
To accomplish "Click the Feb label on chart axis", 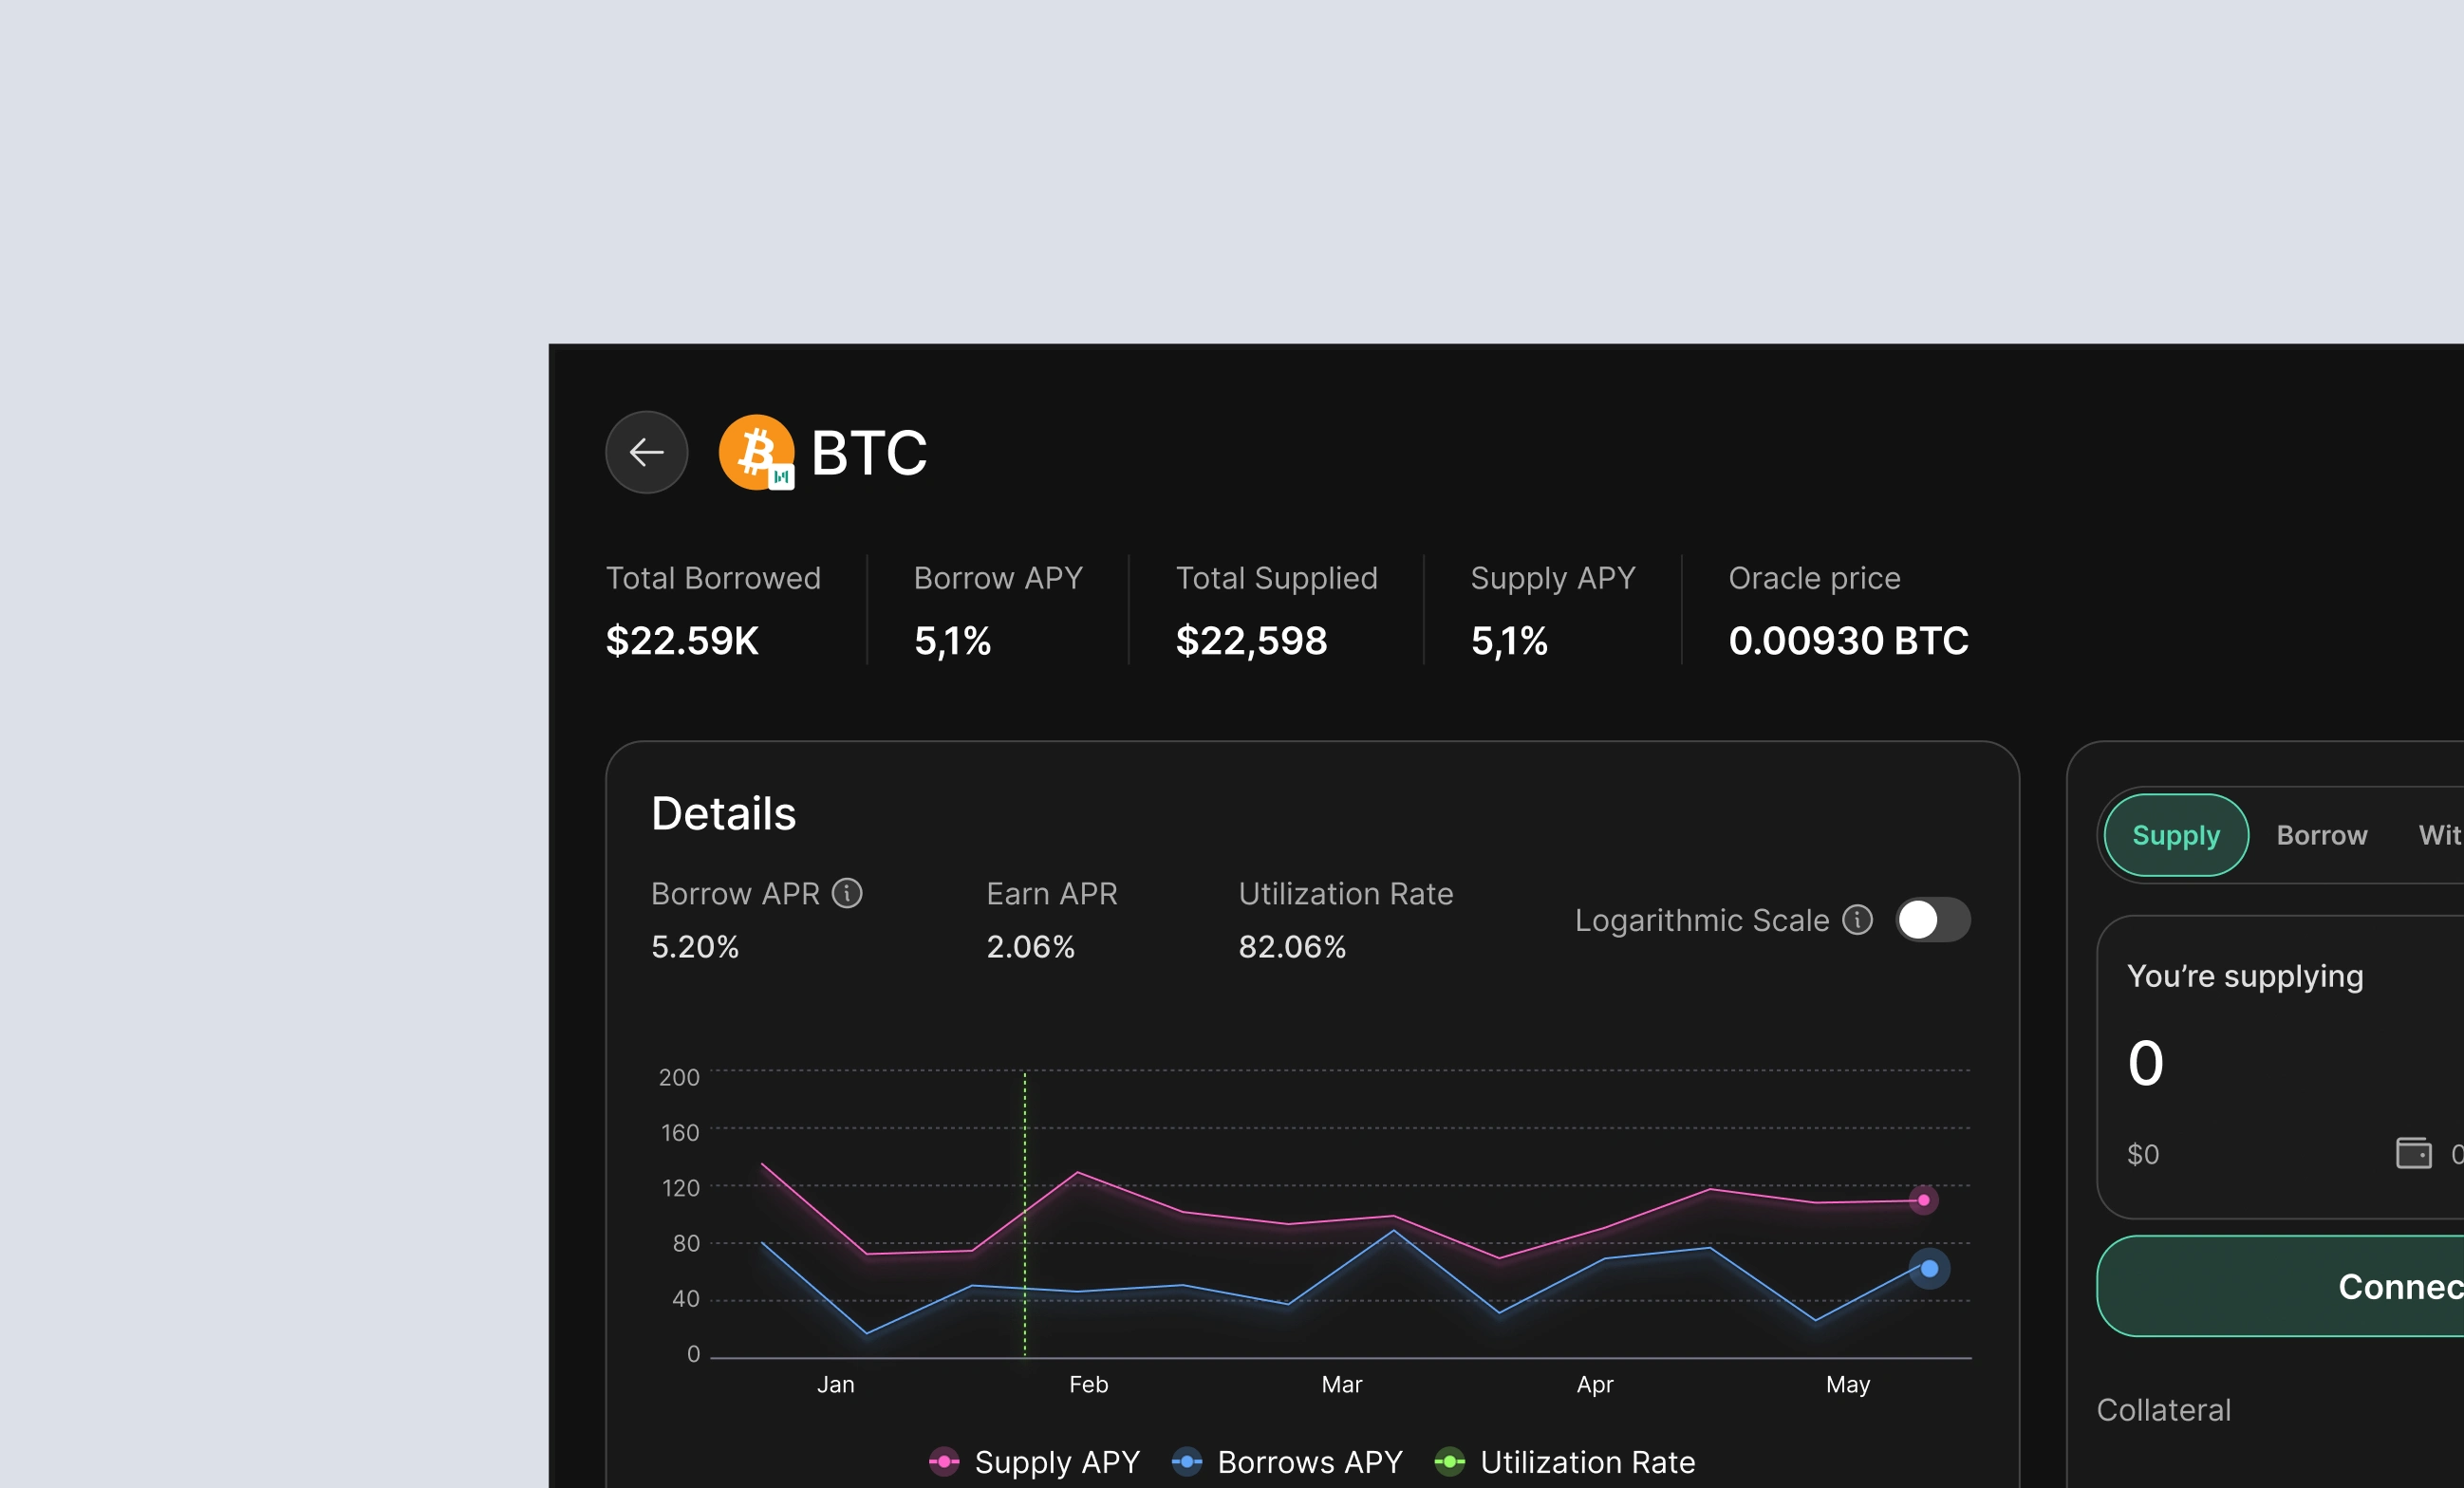I will tap(1088, 1384).
